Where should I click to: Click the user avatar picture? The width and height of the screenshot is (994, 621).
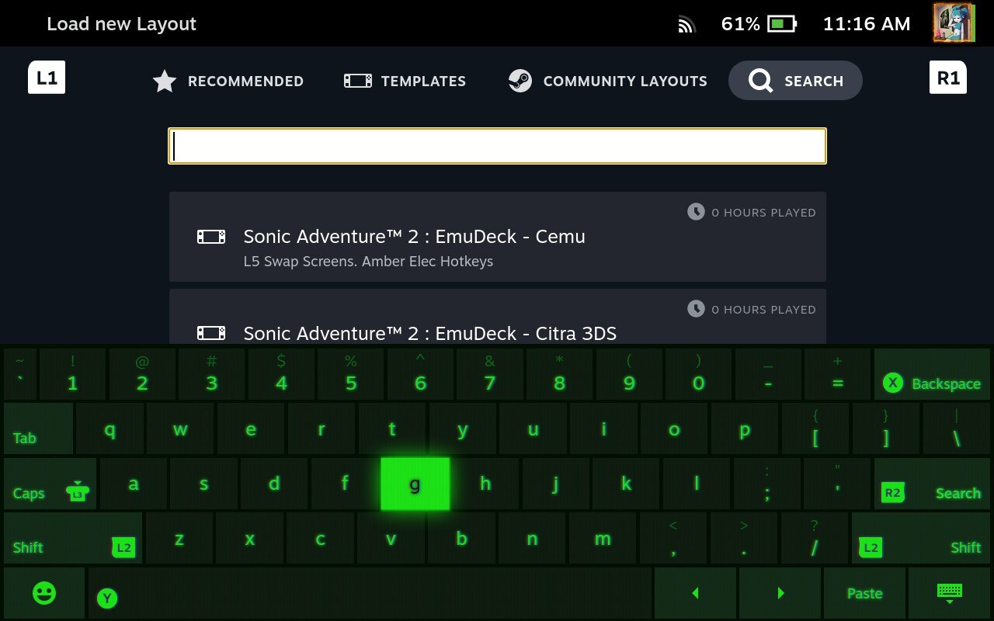pos(953,23)
